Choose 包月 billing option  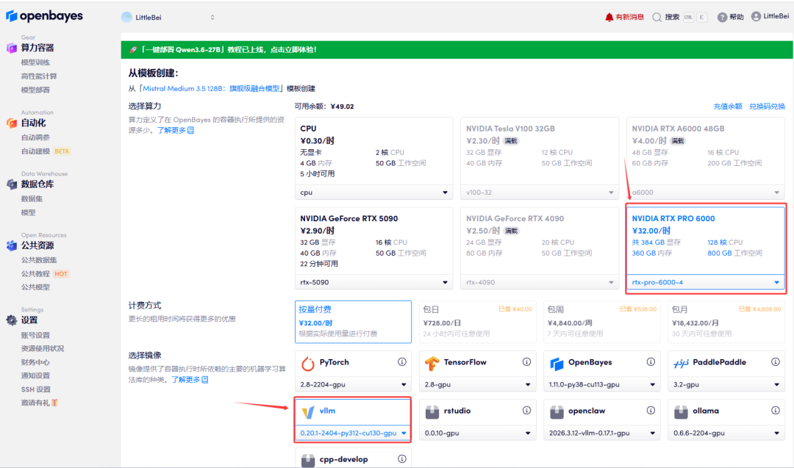726,322
